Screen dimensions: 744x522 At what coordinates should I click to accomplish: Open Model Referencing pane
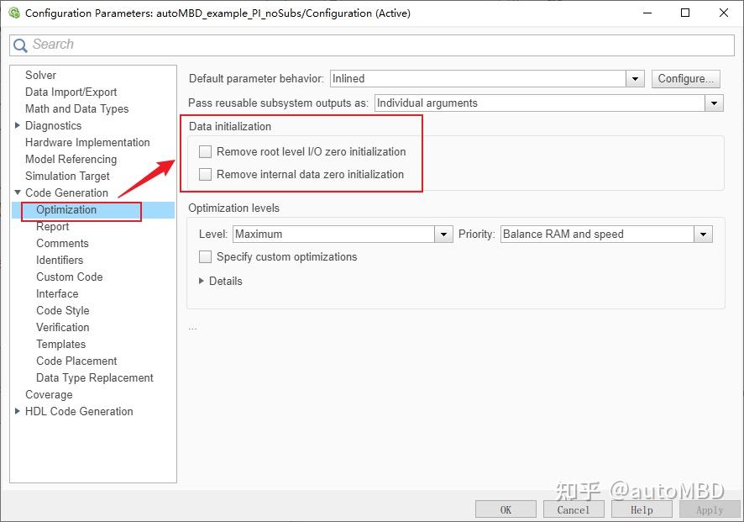[x=71, y=159]
